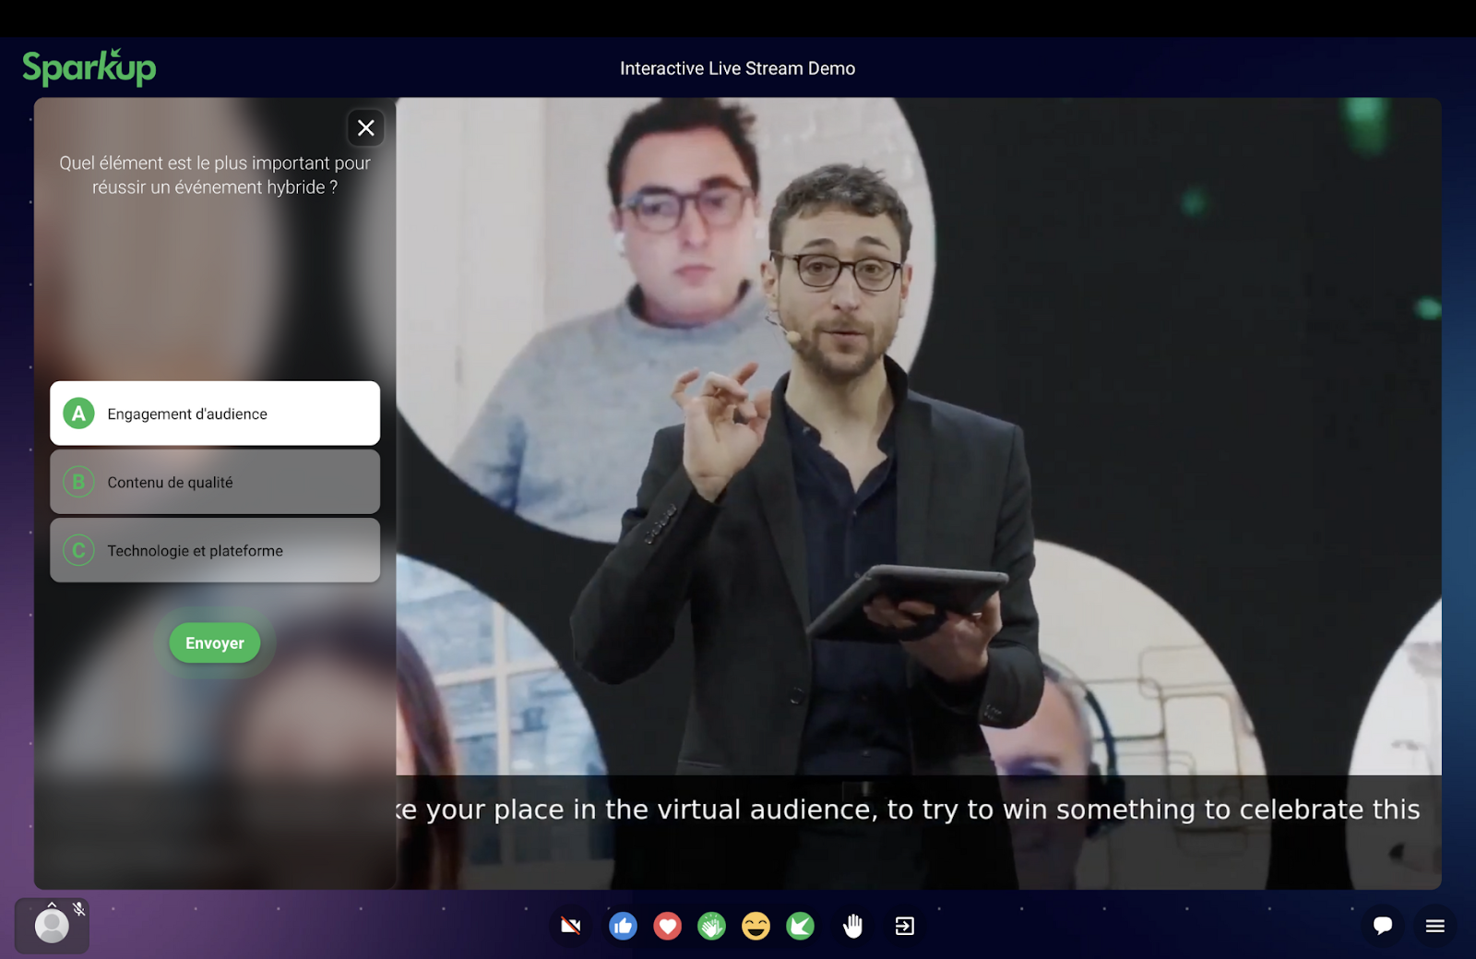Select answer C Technologie et plateforme
Image resolution: width=1476 pixels, height=959 pixels.
point(215,550)
